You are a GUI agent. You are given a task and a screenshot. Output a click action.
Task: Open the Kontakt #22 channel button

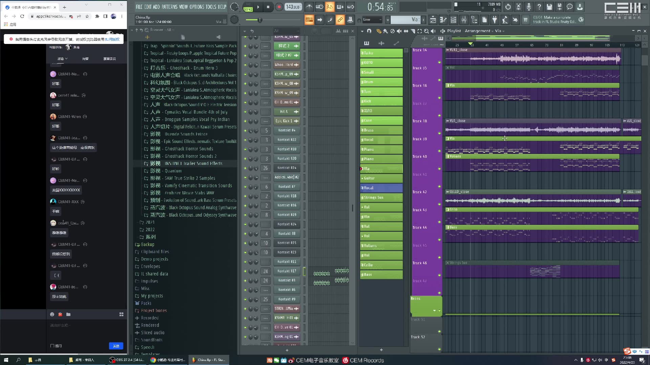287,140
